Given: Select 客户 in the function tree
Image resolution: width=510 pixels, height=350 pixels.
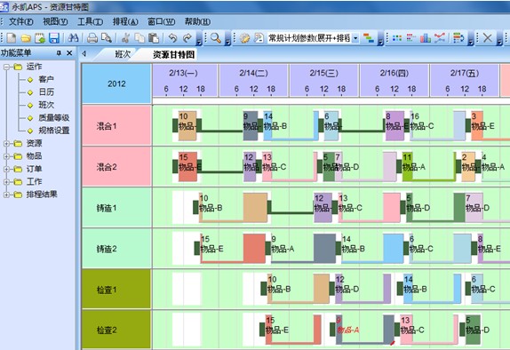Looking at the screenshot, I should pos(46,79).
